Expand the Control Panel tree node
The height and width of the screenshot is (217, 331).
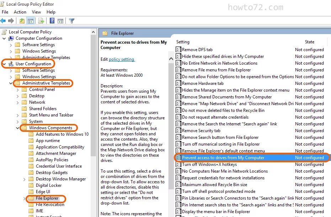17,89
